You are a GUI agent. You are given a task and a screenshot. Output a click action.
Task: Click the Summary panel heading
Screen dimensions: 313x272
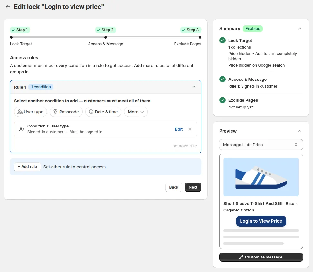[x=230, y=29]
